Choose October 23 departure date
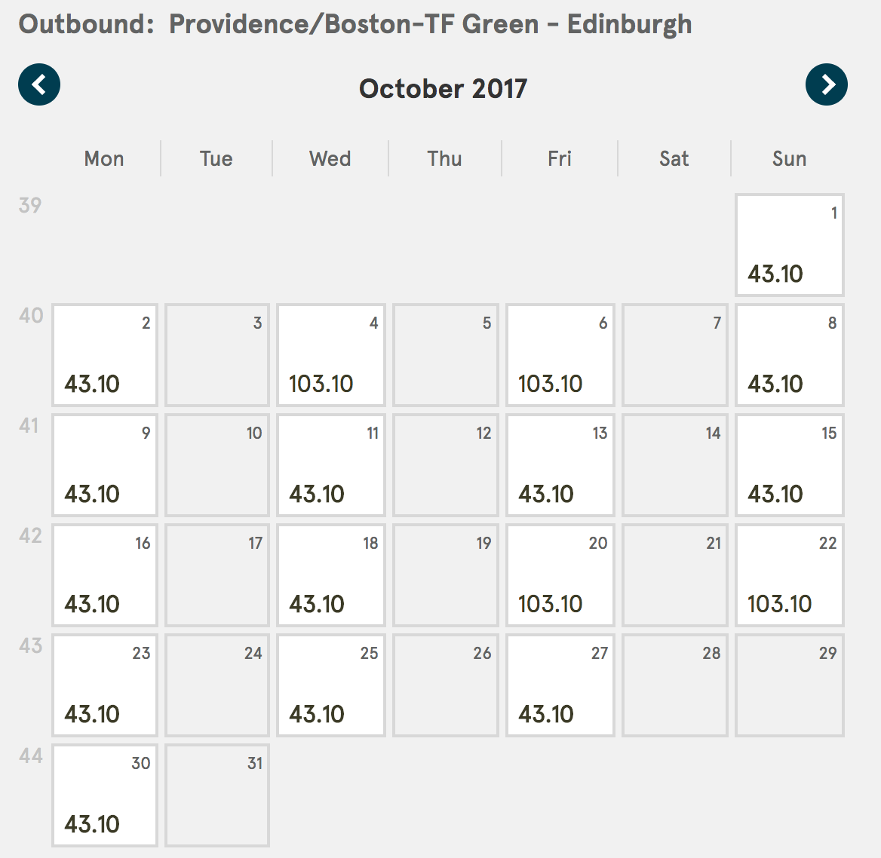881x858 pixels. 105,685
